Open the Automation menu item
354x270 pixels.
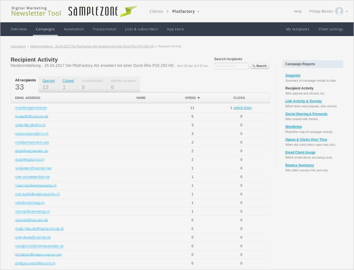click(74, 29)
